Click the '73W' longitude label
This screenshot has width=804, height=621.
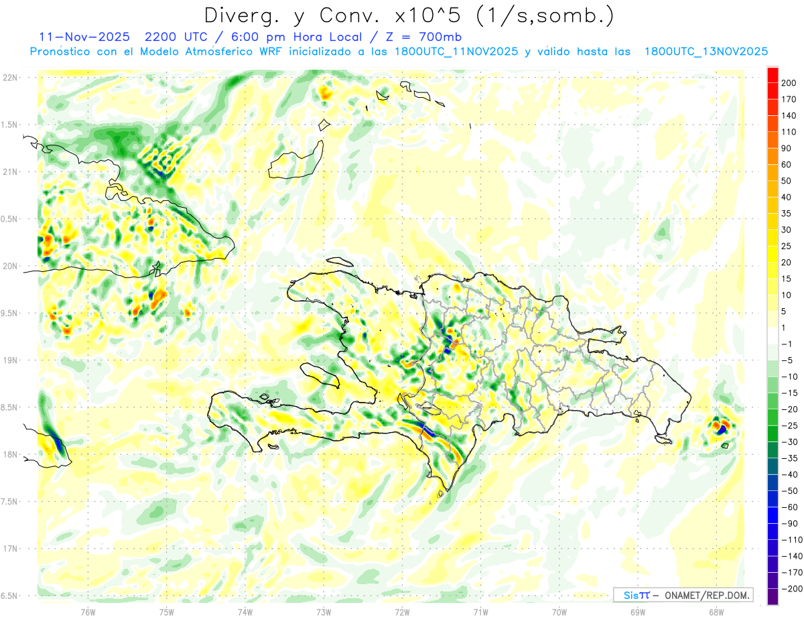(324, 612)
